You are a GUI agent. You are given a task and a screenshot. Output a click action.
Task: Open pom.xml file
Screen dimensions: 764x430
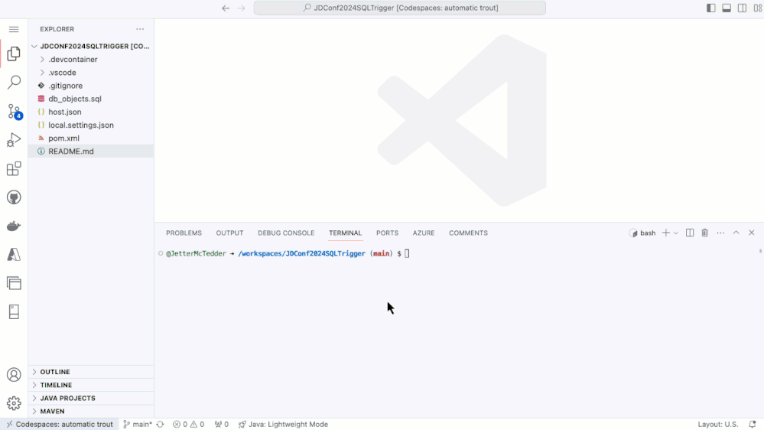pos(91,138)
